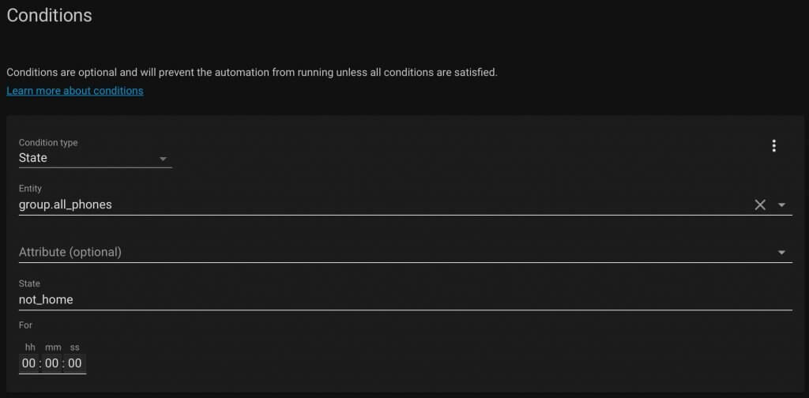Screen dimensions: 809x398
Task: Clear the group.all_phones entity with the X
Action: point(760,205)
